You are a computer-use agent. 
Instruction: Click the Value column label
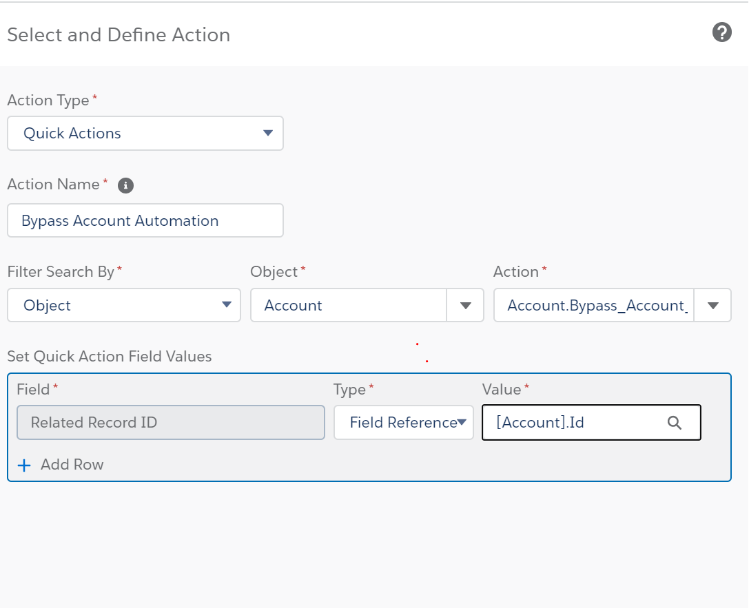tap(502, 390)
